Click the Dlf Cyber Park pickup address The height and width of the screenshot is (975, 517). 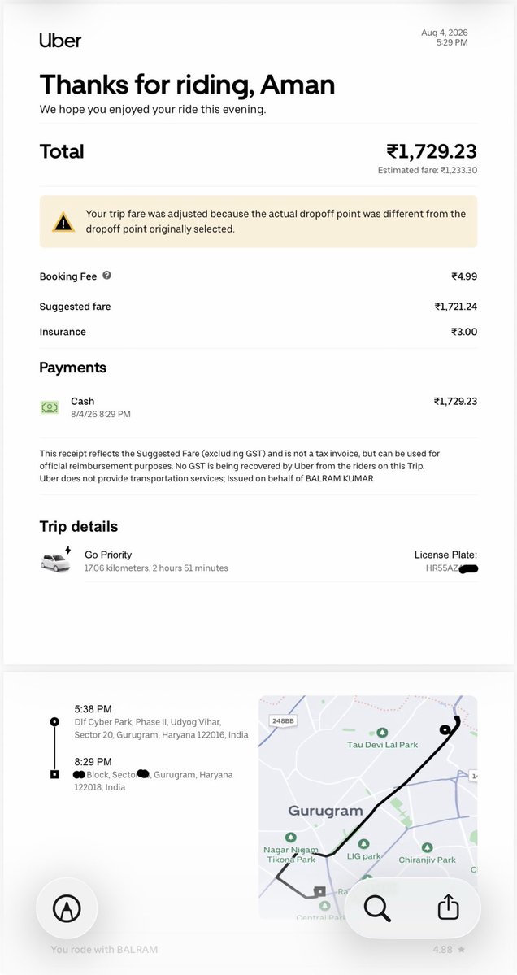161,728
